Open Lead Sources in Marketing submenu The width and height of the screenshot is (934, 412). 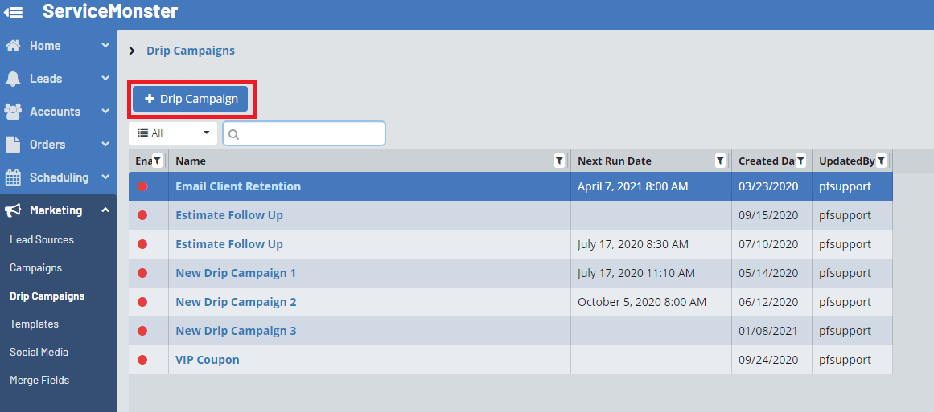pyautogui.click(x=42, y=240)
